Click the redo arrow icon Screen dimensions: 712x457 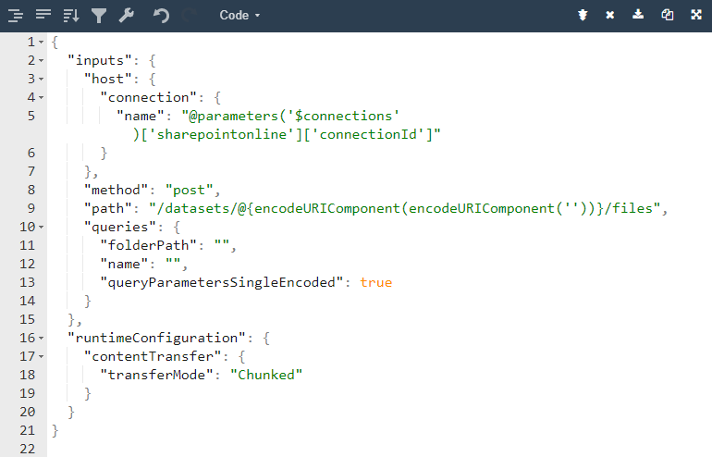click(x=190, y=16)
